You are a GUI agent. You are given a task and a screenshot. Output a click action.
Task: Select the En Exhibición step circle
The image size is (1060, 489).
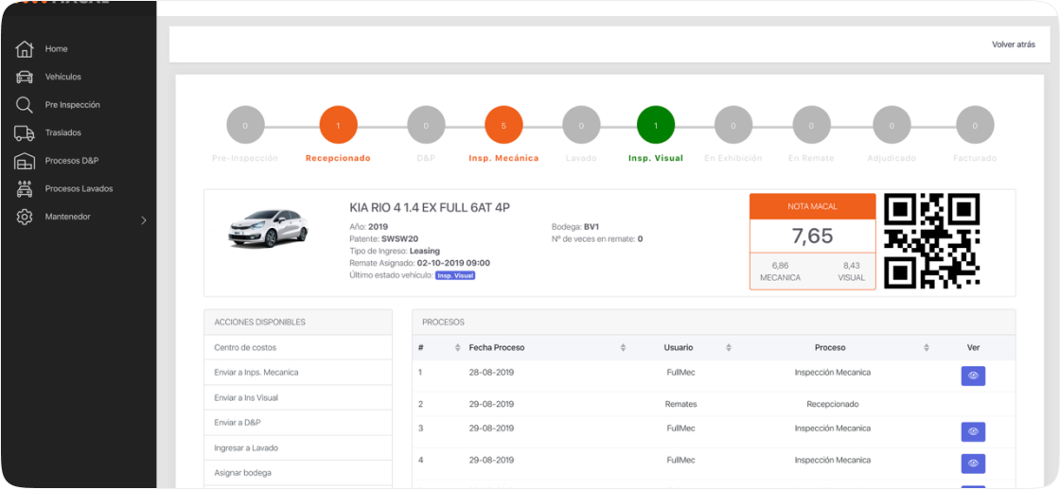733,125
